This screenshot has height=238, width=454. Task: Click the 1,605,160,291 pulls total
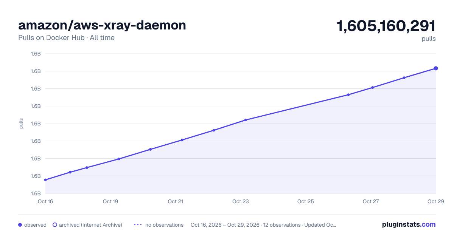click(x=386, y=26)
